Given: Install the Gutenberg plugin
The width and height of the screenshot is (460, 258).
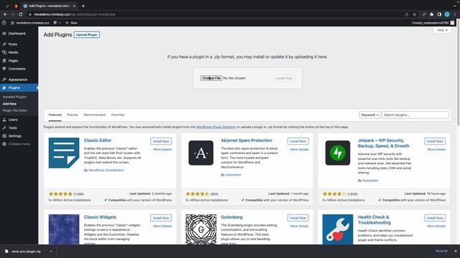Looking at the screenshot, I should click(x=298, y=218).
